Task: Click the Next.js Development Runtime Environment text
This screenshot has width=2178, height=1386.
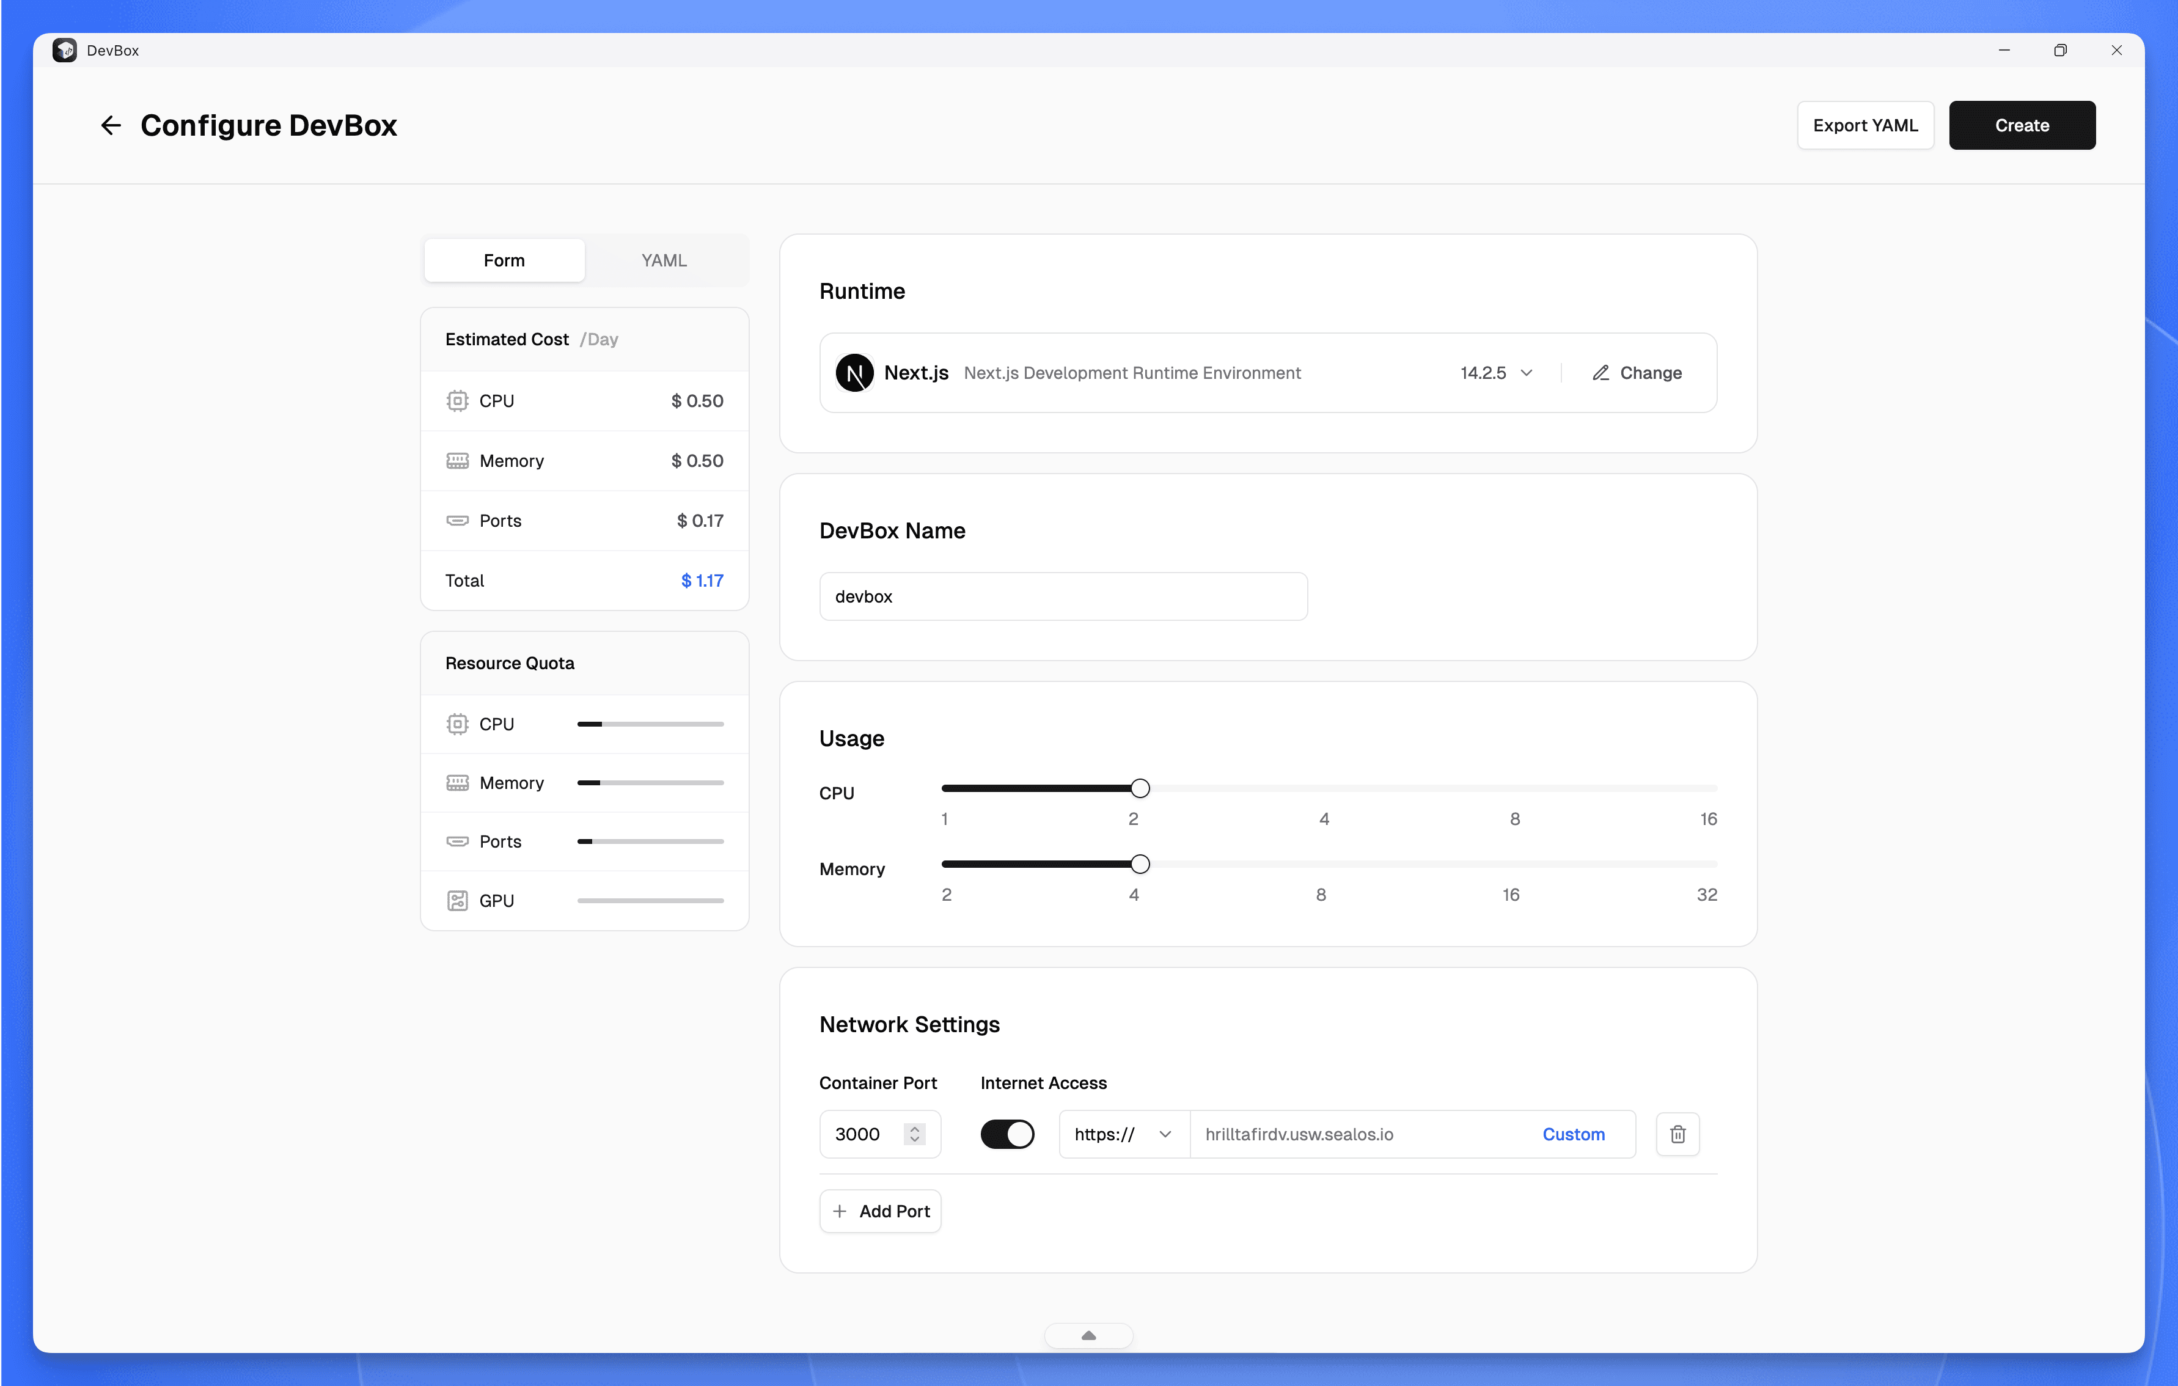Action: 1132,373
